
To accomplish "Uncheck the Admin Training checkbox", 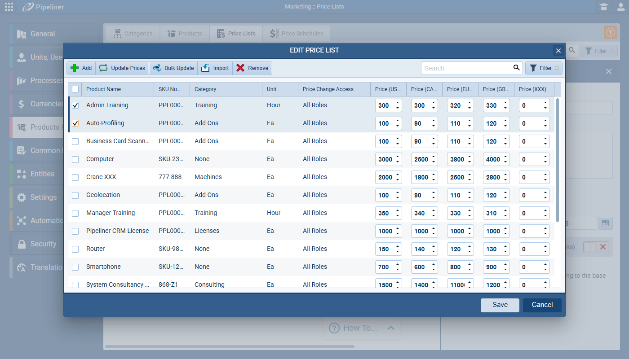I will tap(75, 105).
